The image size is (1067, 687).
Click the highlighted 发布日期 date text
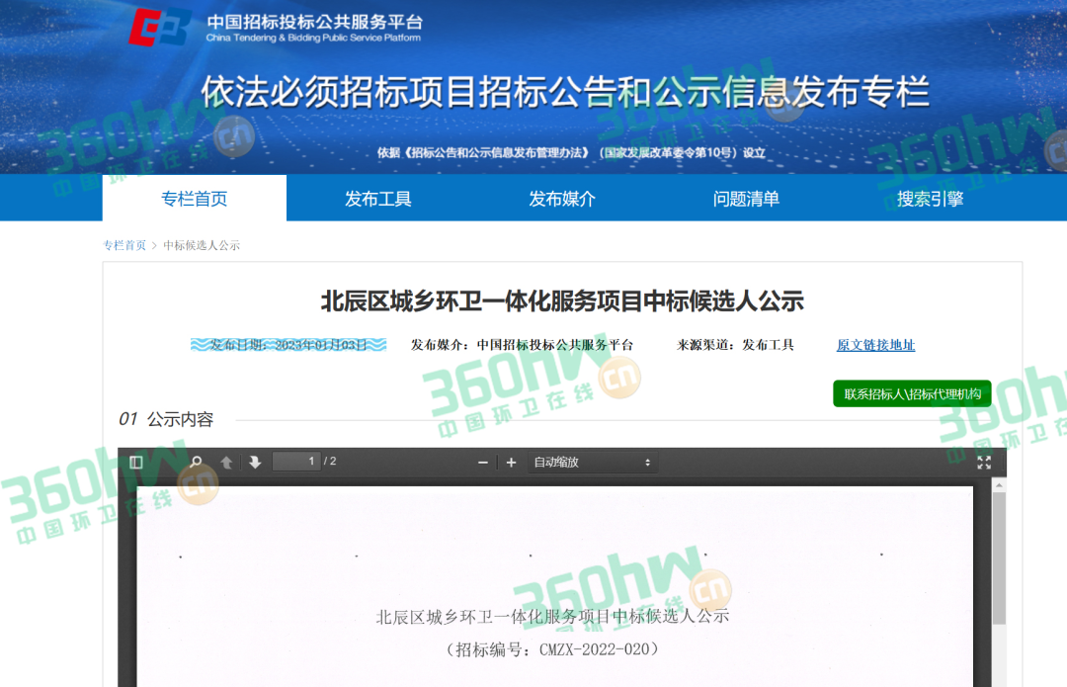click(288, 345)
